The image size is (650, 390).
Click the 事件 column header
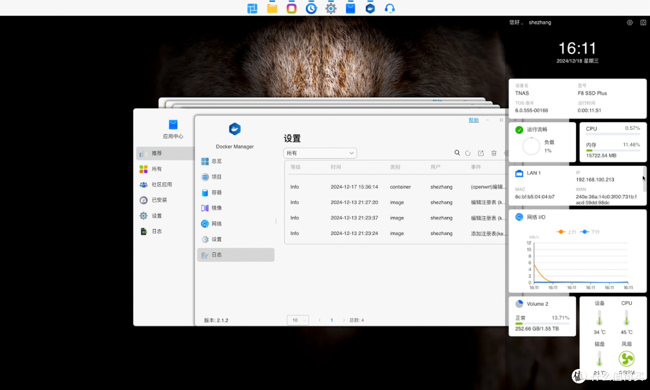(x=476, y=167)
